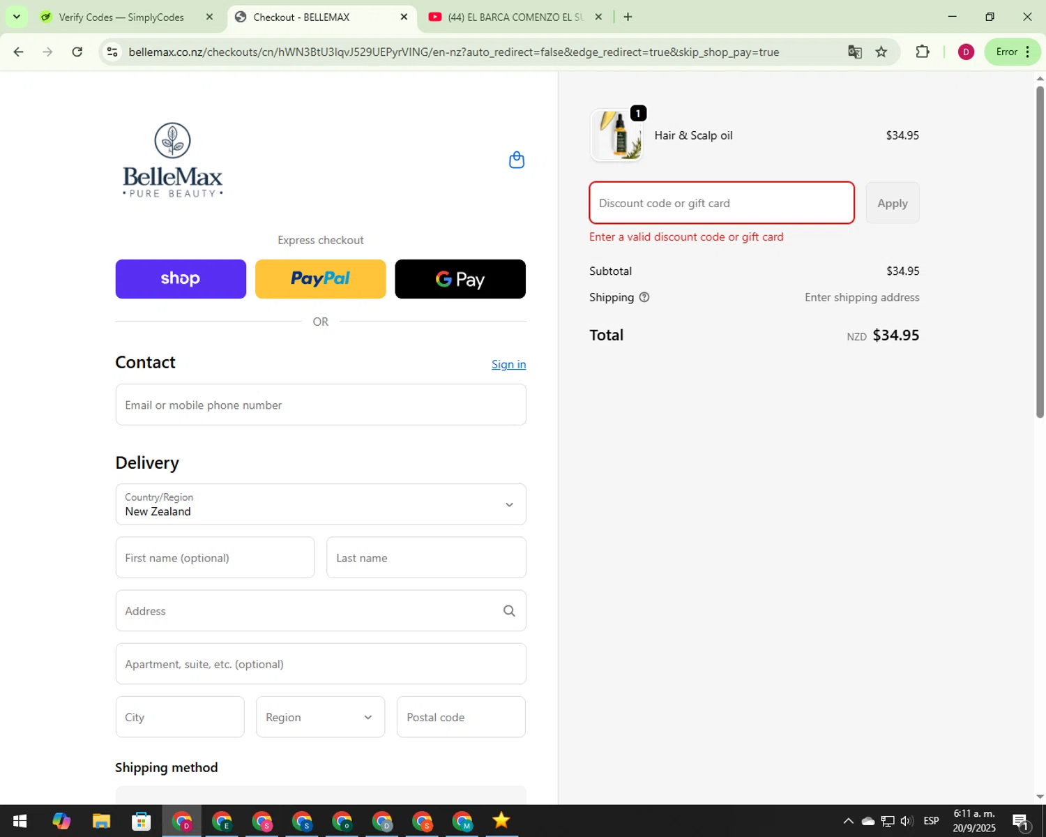
Task: Reload the checkout page
Action: click(x=77, y=52)
